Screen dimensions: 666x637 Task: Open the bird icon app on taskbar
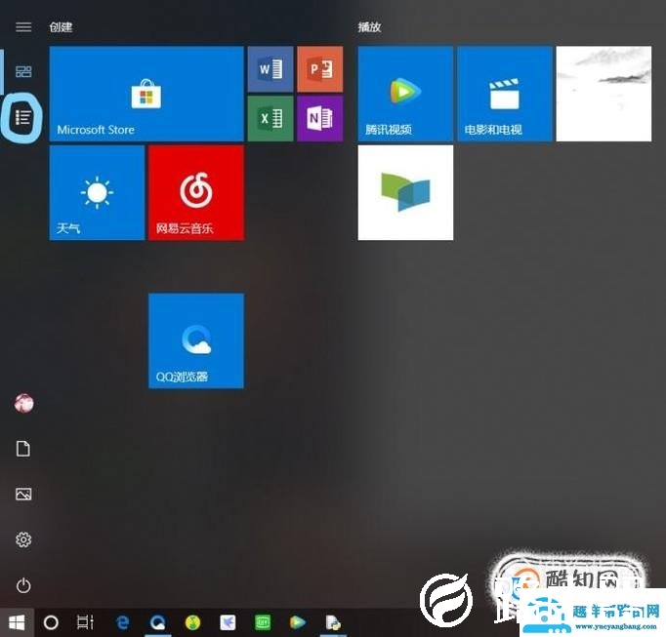click(x=228, y=622)
